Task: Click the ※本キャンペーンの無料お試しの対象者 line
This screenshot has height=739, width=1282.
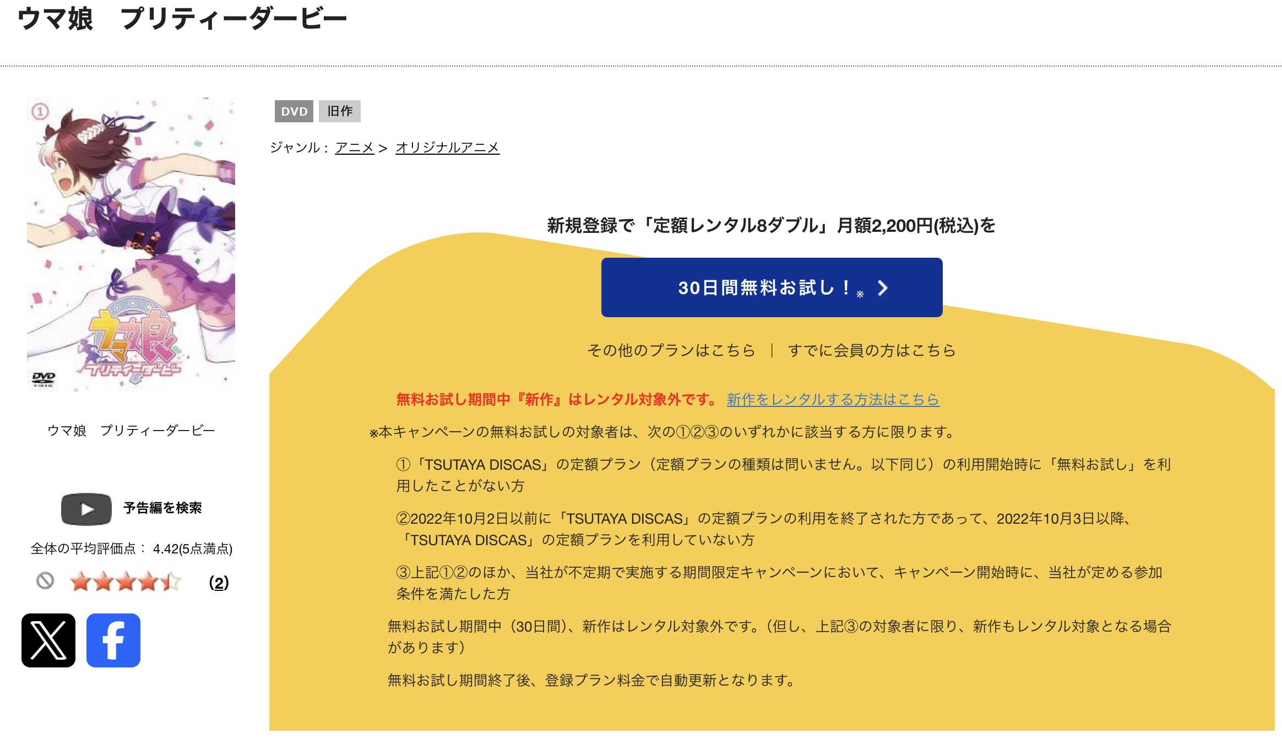Action: tap(662, 432)
